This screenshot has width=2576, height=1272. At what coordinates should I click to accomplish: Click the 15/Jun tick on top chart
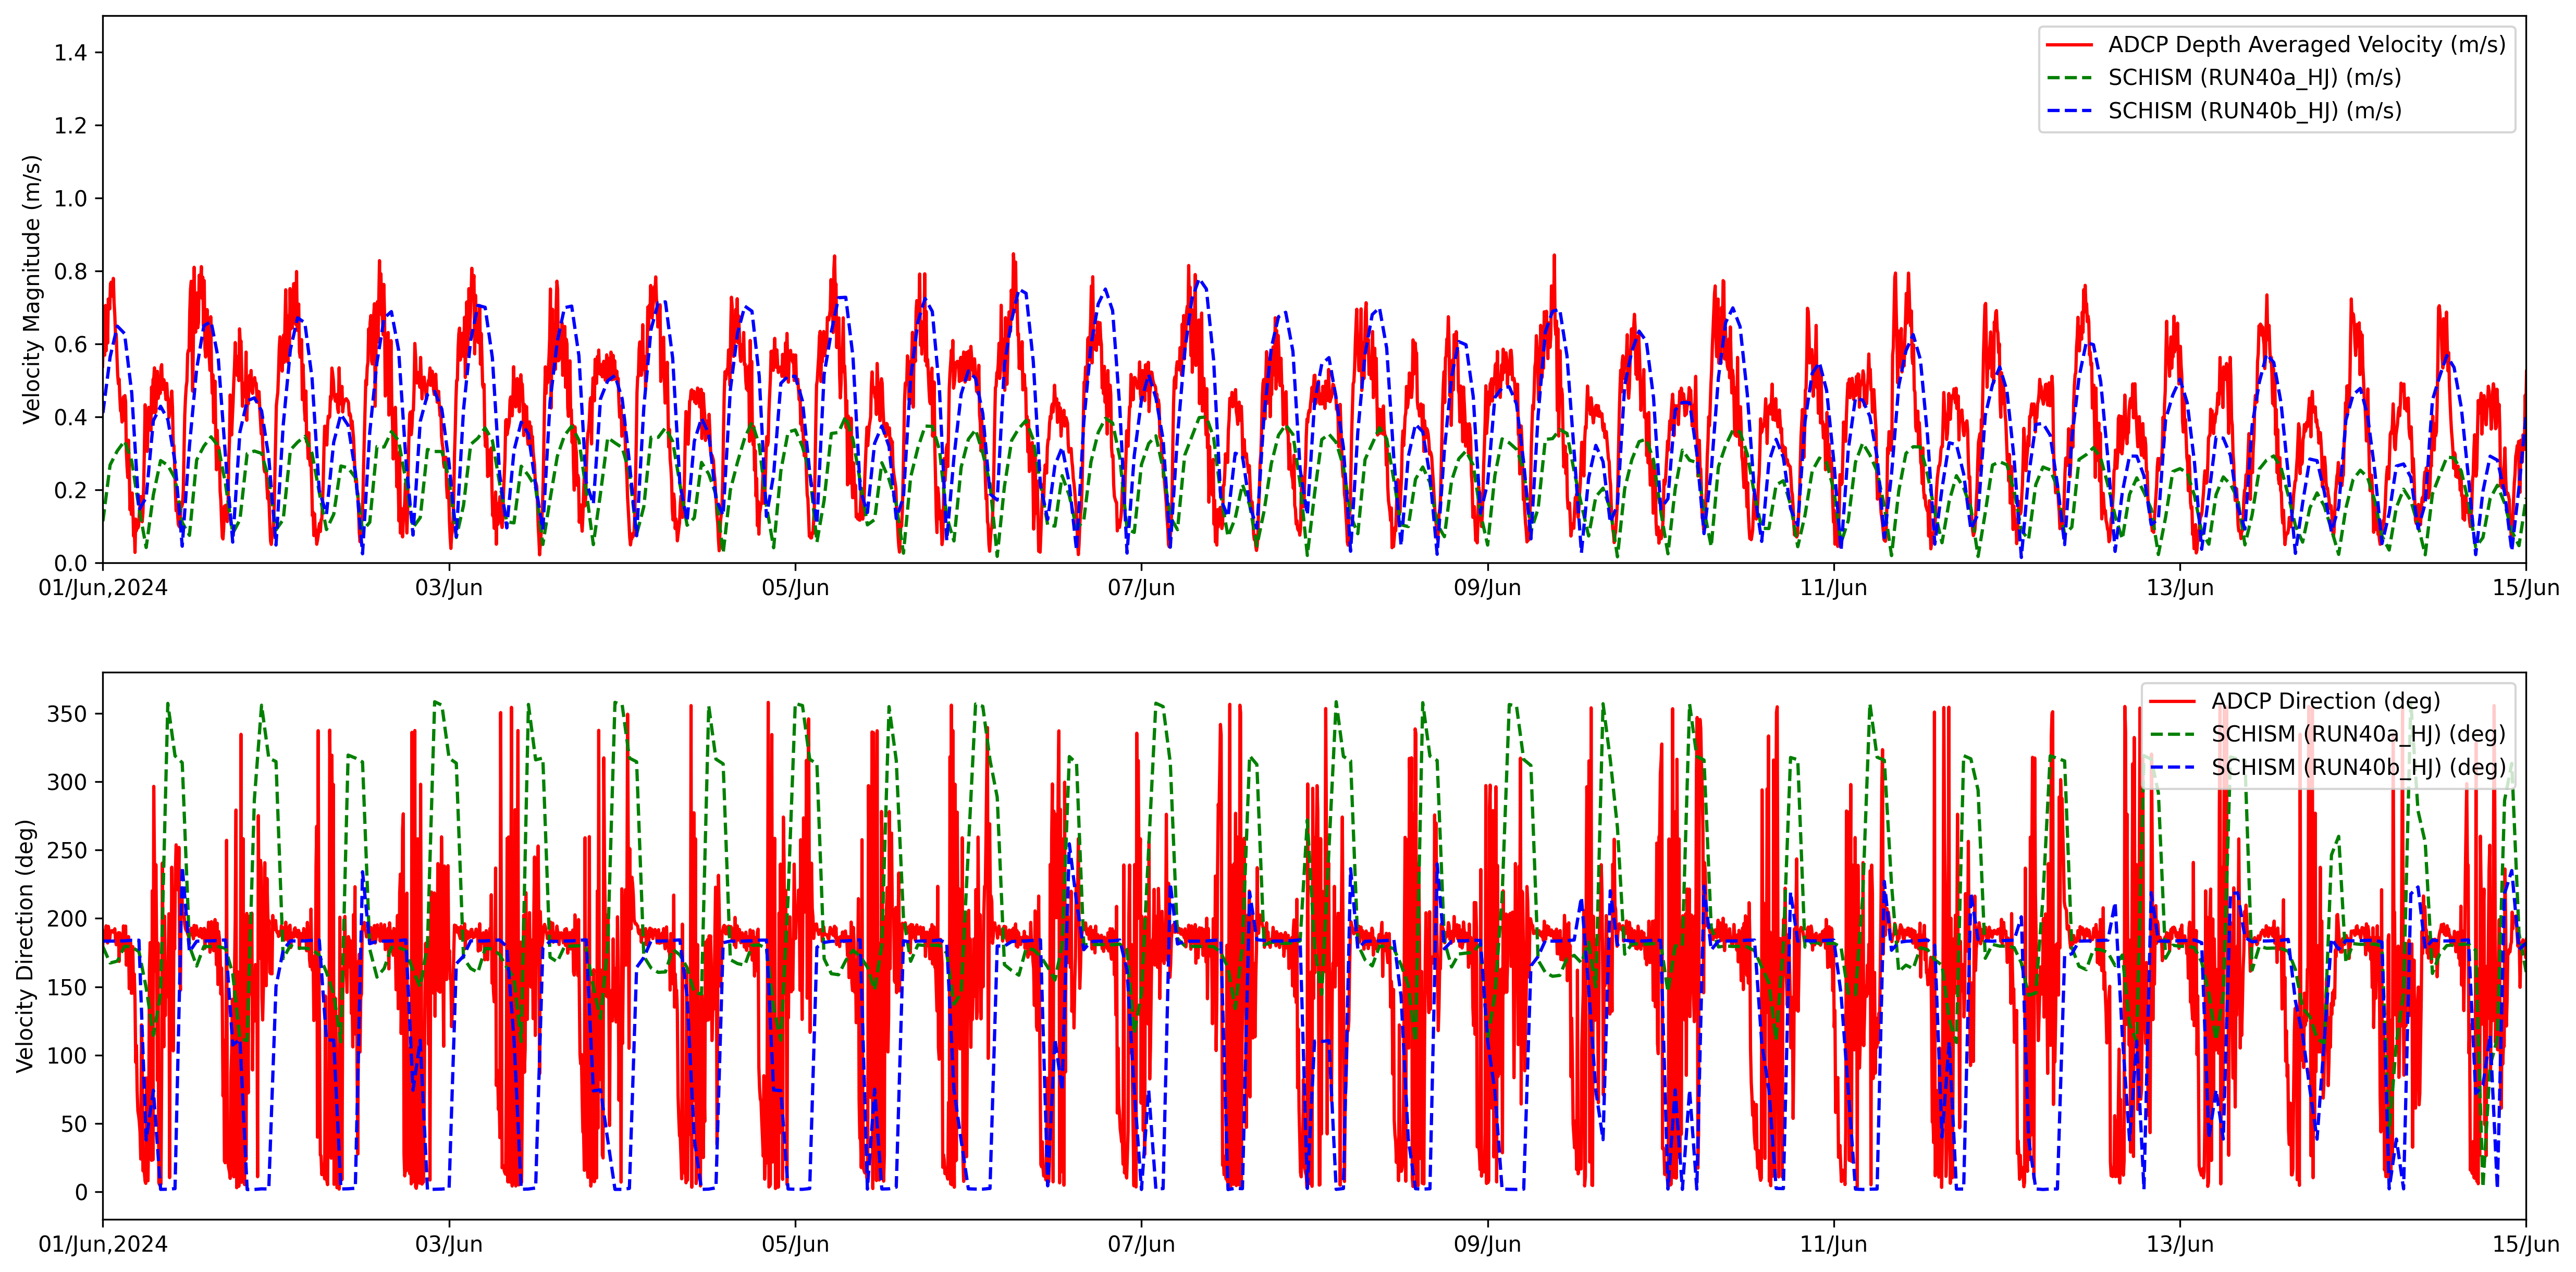click(2525, 588)
